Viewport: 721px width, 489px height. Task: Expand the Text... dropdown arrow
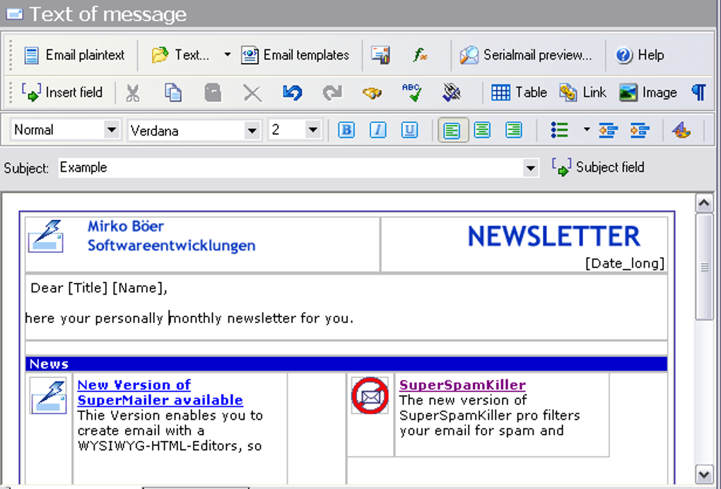227,54
